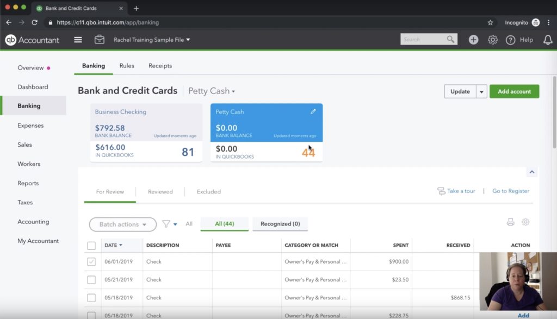Select the Business Checking account card
The width and height of the screenshot is (557, 319).
[x=146, y=133]
